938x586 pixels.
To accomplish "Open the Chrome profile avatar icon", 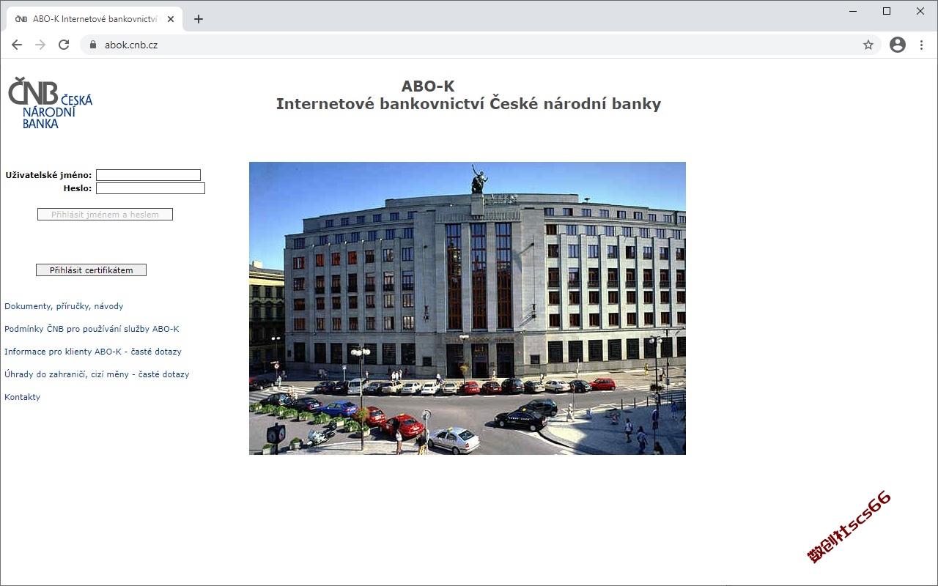I will click(x=898, y=45).
